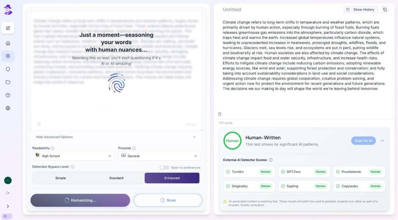Open the Readability dropdown showing High School
398x220 pixels.
pyautogui.click(x=73, y=156)
